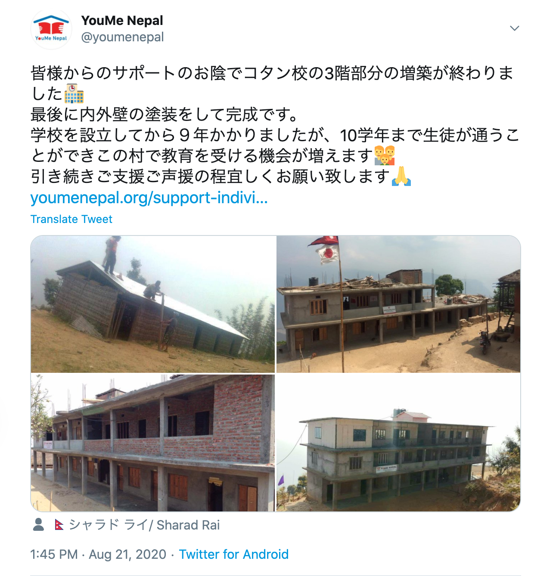Expand the tweet options chevron menu

[514, 28]
